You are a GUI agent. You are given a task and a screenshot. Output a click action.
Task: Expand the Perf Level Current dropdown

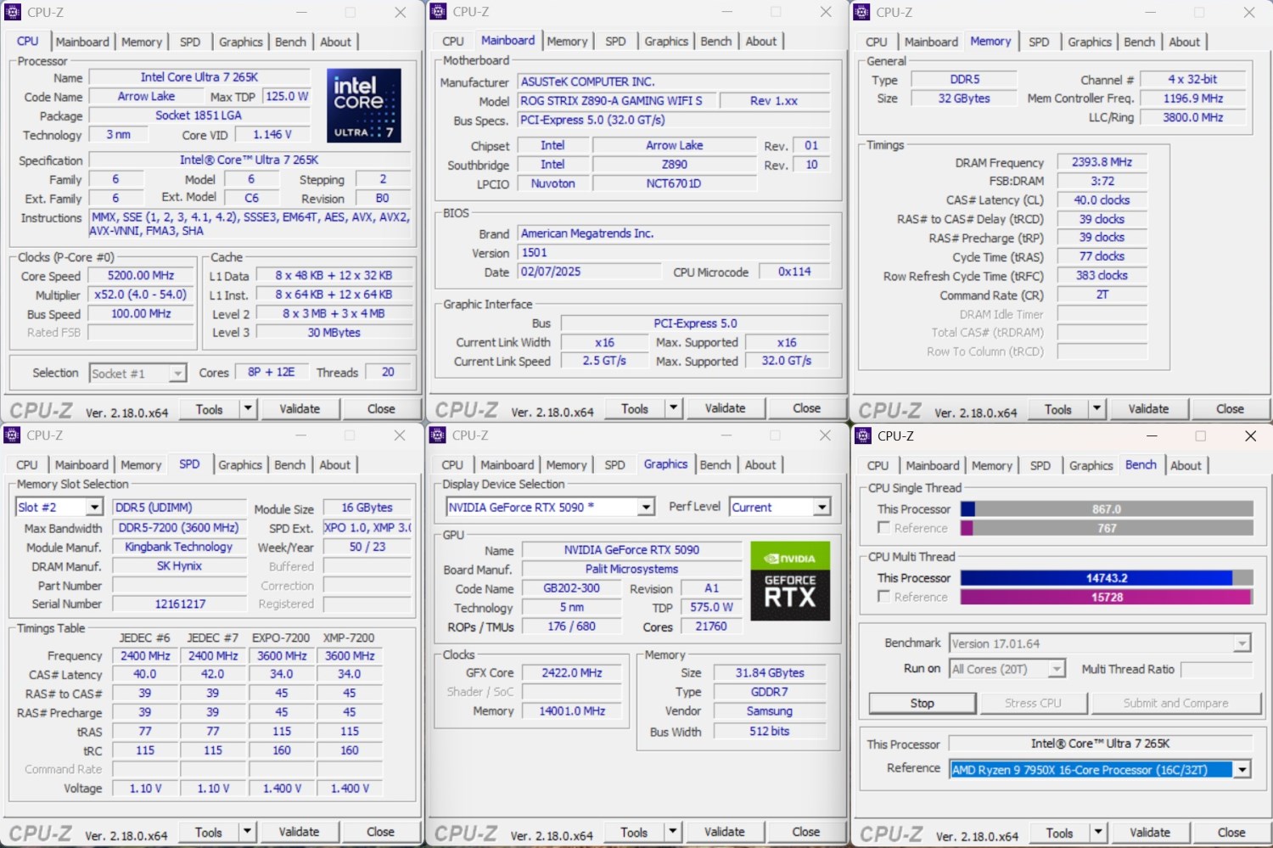tap(822, 508)
